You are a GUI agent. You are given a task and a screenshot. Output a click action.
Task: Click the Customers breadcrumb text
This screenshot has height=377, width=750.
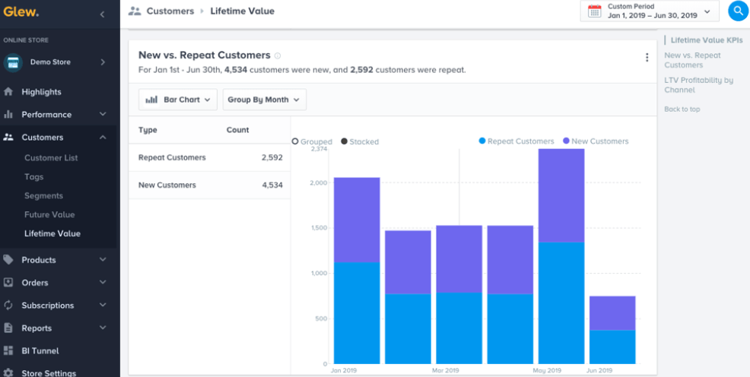[x=170, y=11]
